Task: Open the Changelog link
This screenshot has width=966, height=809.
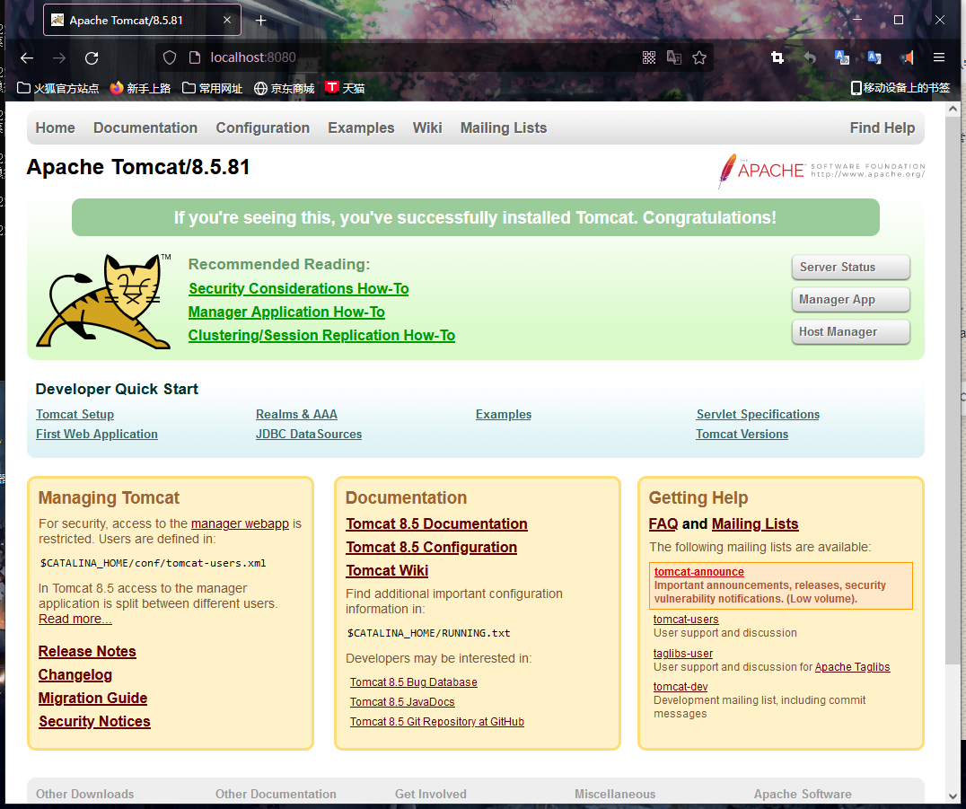Action: click(75, 674)
